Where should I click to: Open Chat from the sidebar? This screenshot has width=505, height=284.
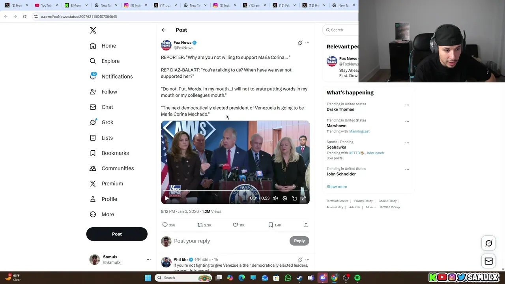pyautogui.click(x=101, y=107)
